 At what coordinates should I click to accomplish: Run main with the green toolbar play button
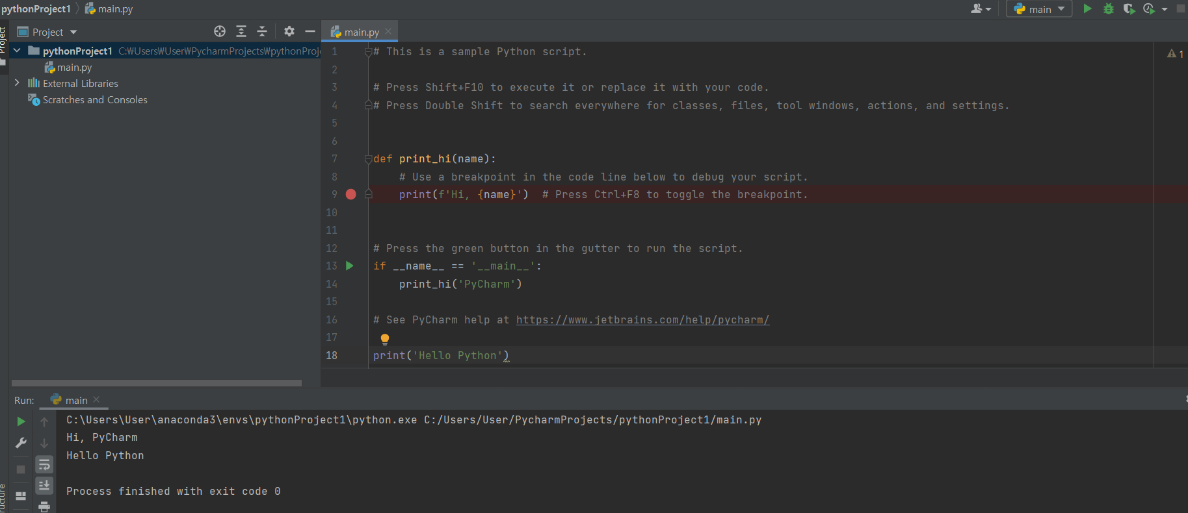pos(1087,8)
